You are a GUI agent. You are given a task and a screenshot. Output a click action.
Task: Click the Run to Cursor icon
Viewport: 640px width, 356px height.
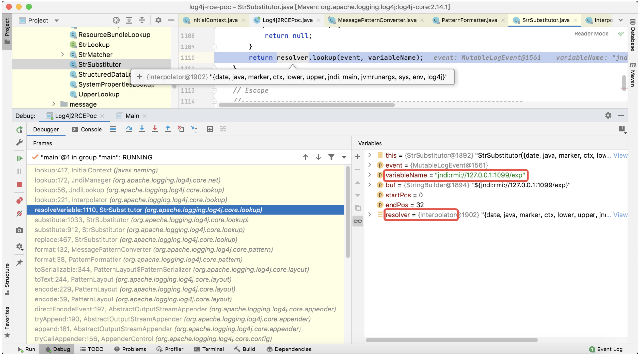[194, 129]
